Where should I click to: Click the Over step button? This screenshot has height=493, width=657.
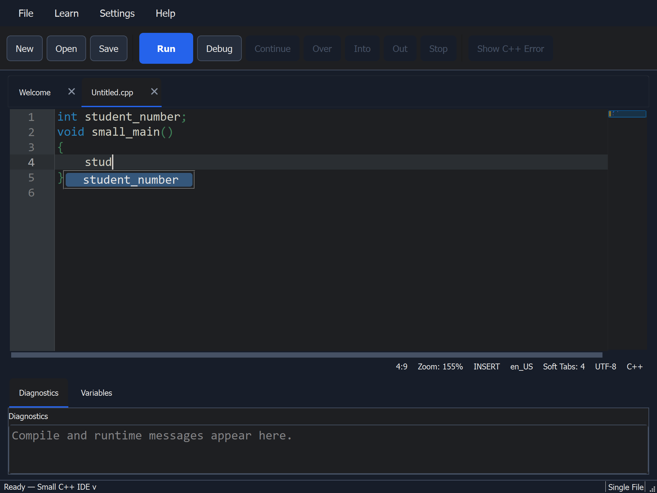pos(322,48)
